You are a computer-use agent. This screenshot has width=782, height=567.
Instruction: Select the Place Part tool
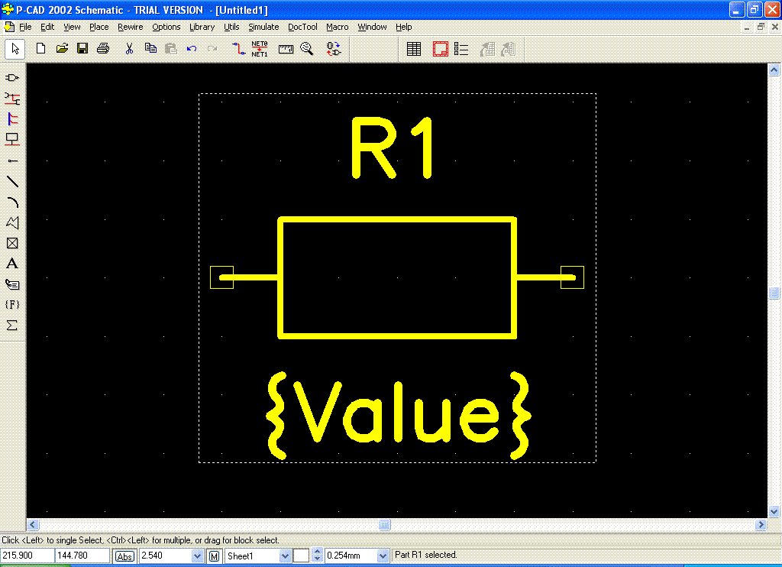point(12,78)
